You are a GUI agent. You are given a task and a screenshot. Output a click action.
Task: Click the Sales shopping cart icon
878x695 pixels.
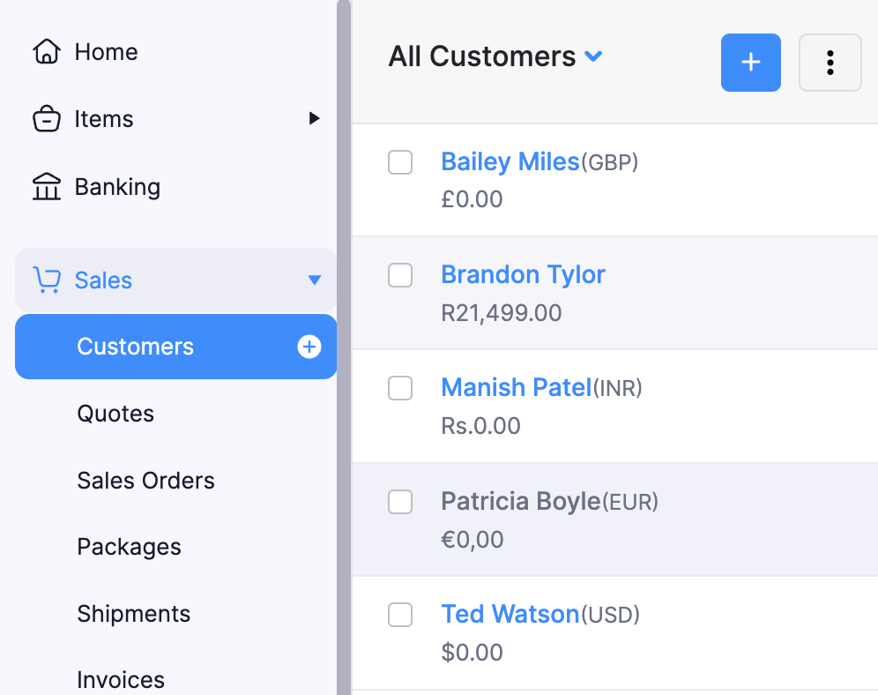45,279
